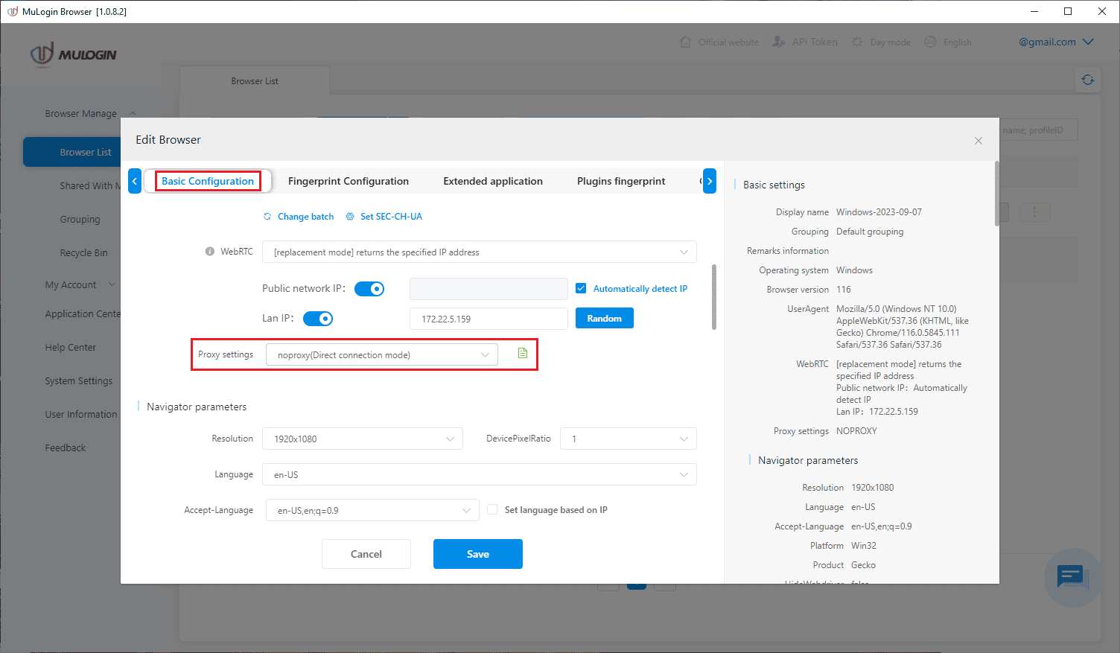1120x653 pixels.
Task: Click right tab-scroll arrow
Action: [x=710, y=181]
